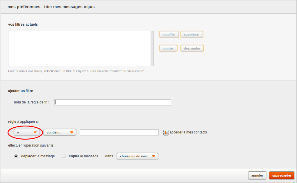Screen dimensions: 297x183
Task: Click the 'supprimer' button
Action: coord(192,34)
